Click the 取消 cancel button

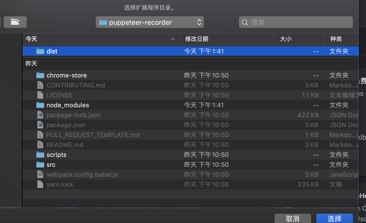(x=293, y=219)
